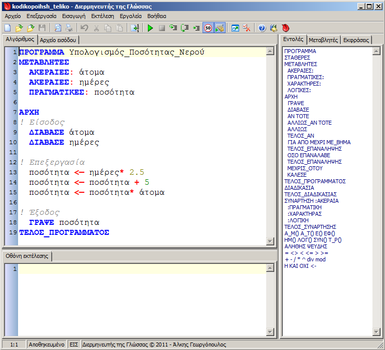Insert ΛΟΓΙΚΕΣ: from commands list

tap(299, 90)
